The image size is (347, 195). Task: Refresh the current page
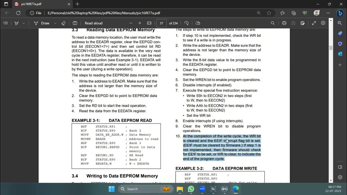[x=18, y=13]
